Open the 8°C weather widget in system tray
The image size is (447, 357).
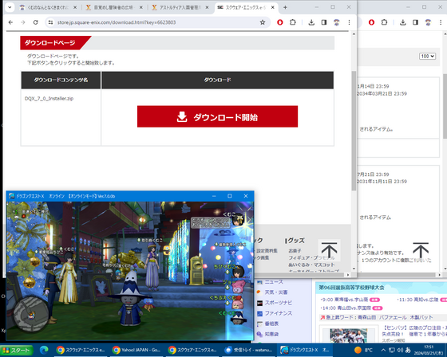click(363, 350)
